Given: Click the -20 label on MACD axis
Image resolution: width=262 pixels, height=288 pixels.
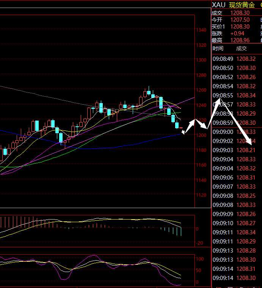Looking at the screenshot, I should coord(199,243).
